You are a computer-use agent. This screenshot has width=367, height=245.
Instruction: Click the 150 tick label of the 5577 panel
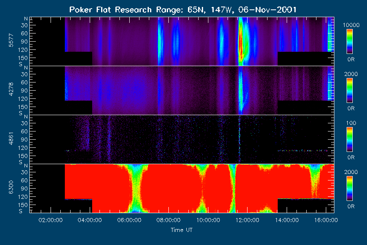point(23,58)
